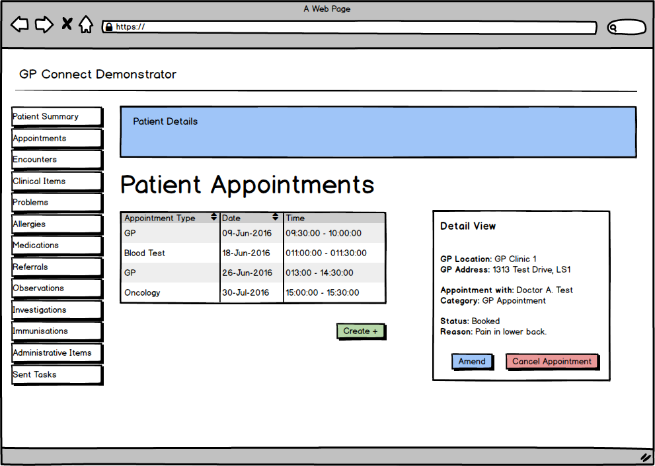Click the browser forward arrow
This screenshot has height=466, width=655.
[44, 24]
